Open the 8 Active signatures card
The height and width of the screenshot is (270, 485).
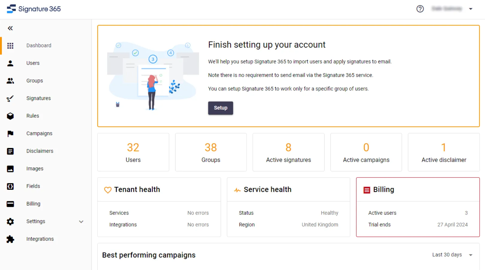point(288,152)
